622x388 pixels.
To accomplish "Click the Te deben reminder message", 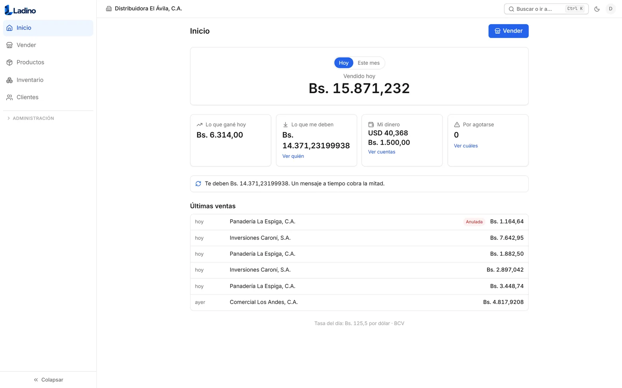I will pyautogui.click(x=295, y=184).
